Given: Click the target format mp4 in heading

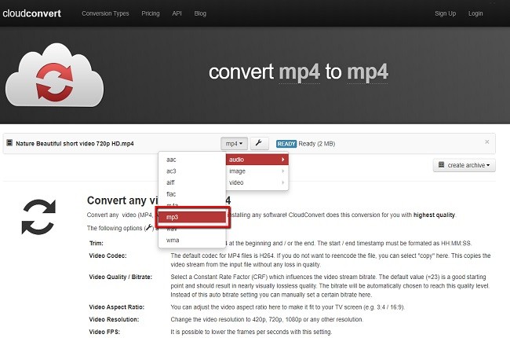Looking at the screenshot, I should (367, 72).
